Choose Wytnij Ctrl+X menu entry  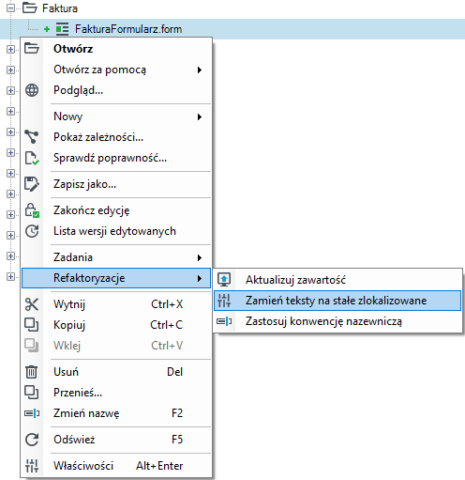[116, 304]
